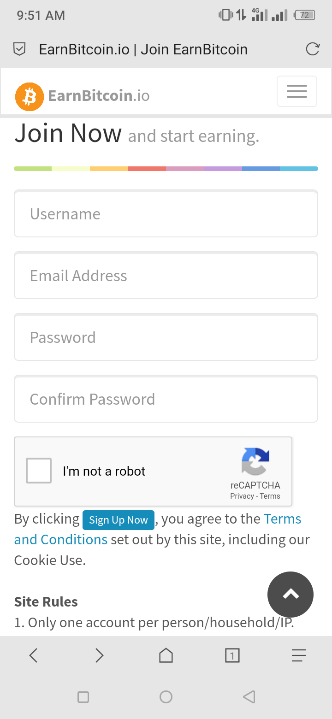Open the hamburger navigation menu
This screenshot has height=719, width=332.
tap(296, 91)
